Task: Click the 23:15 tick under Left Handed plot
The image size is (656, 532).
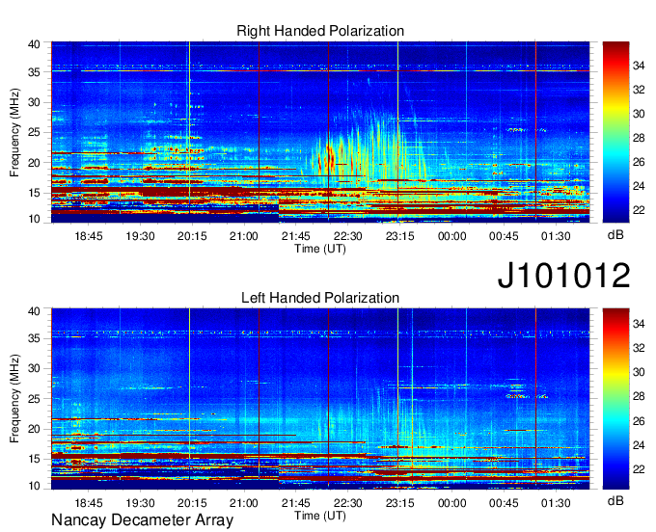Action: tap(399, 503)
